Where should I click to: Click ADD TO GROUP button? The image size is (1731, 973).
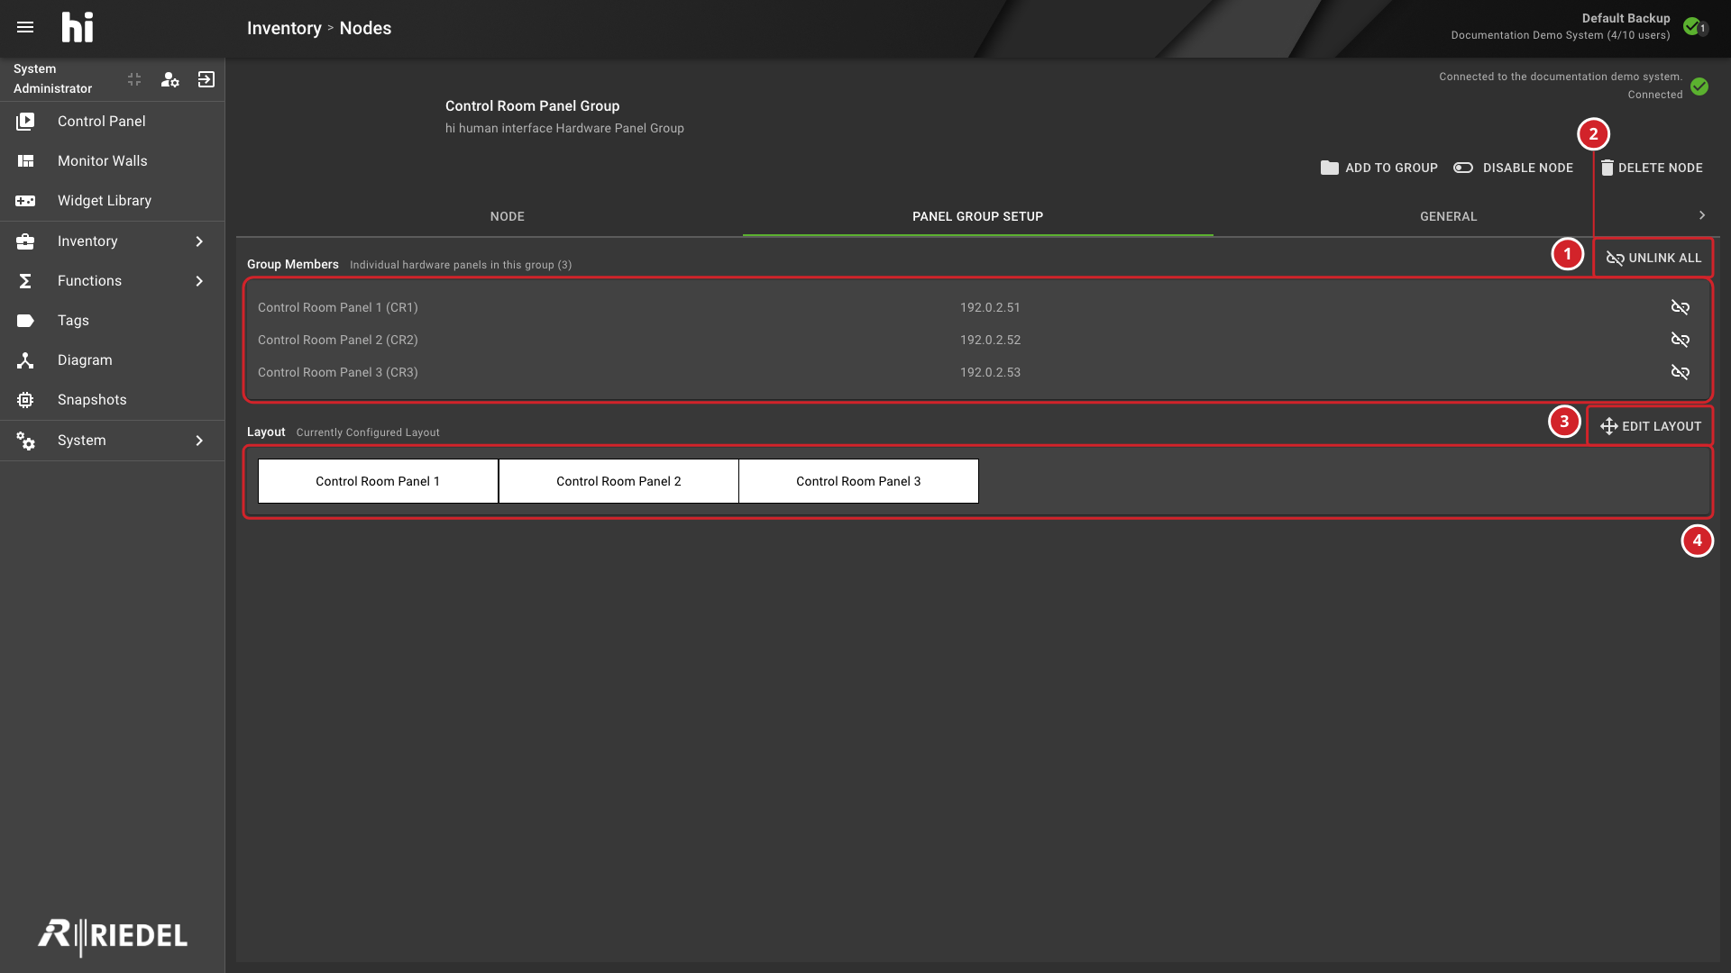(1379, 168)
